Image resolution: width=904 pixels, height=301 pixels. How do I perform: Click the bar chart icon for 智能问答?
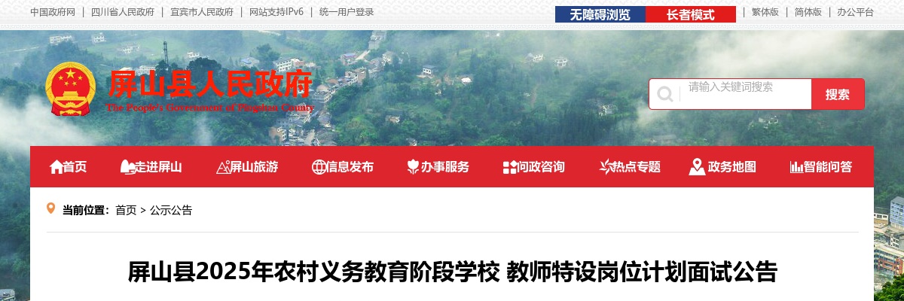(796, 167)
